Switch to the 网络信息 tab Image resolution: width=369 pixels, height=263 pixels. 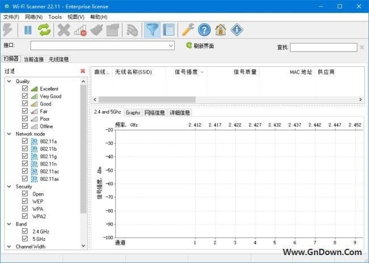tap(154, 113)
